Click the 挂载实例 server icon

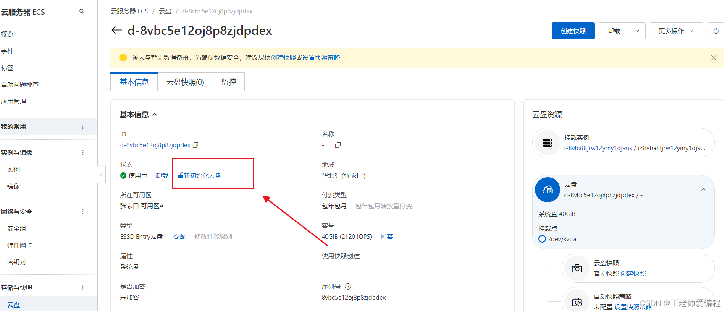[x=547, y=143]
